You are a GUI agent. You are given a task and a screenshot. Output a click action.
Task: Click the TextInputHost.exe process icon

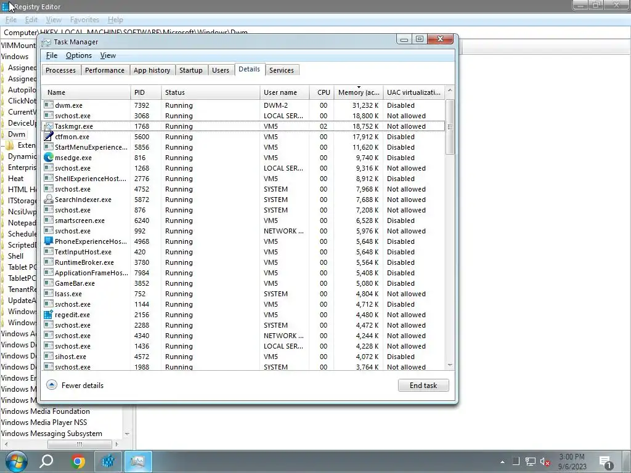(49, 251)
